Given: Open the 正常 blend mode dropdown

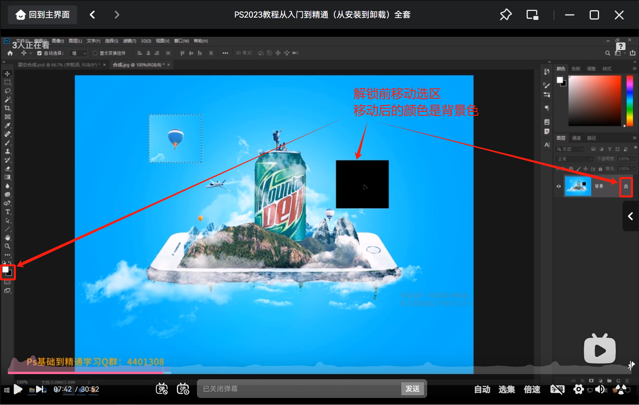Looking at the screenshot, I should [x=574, y=159].
